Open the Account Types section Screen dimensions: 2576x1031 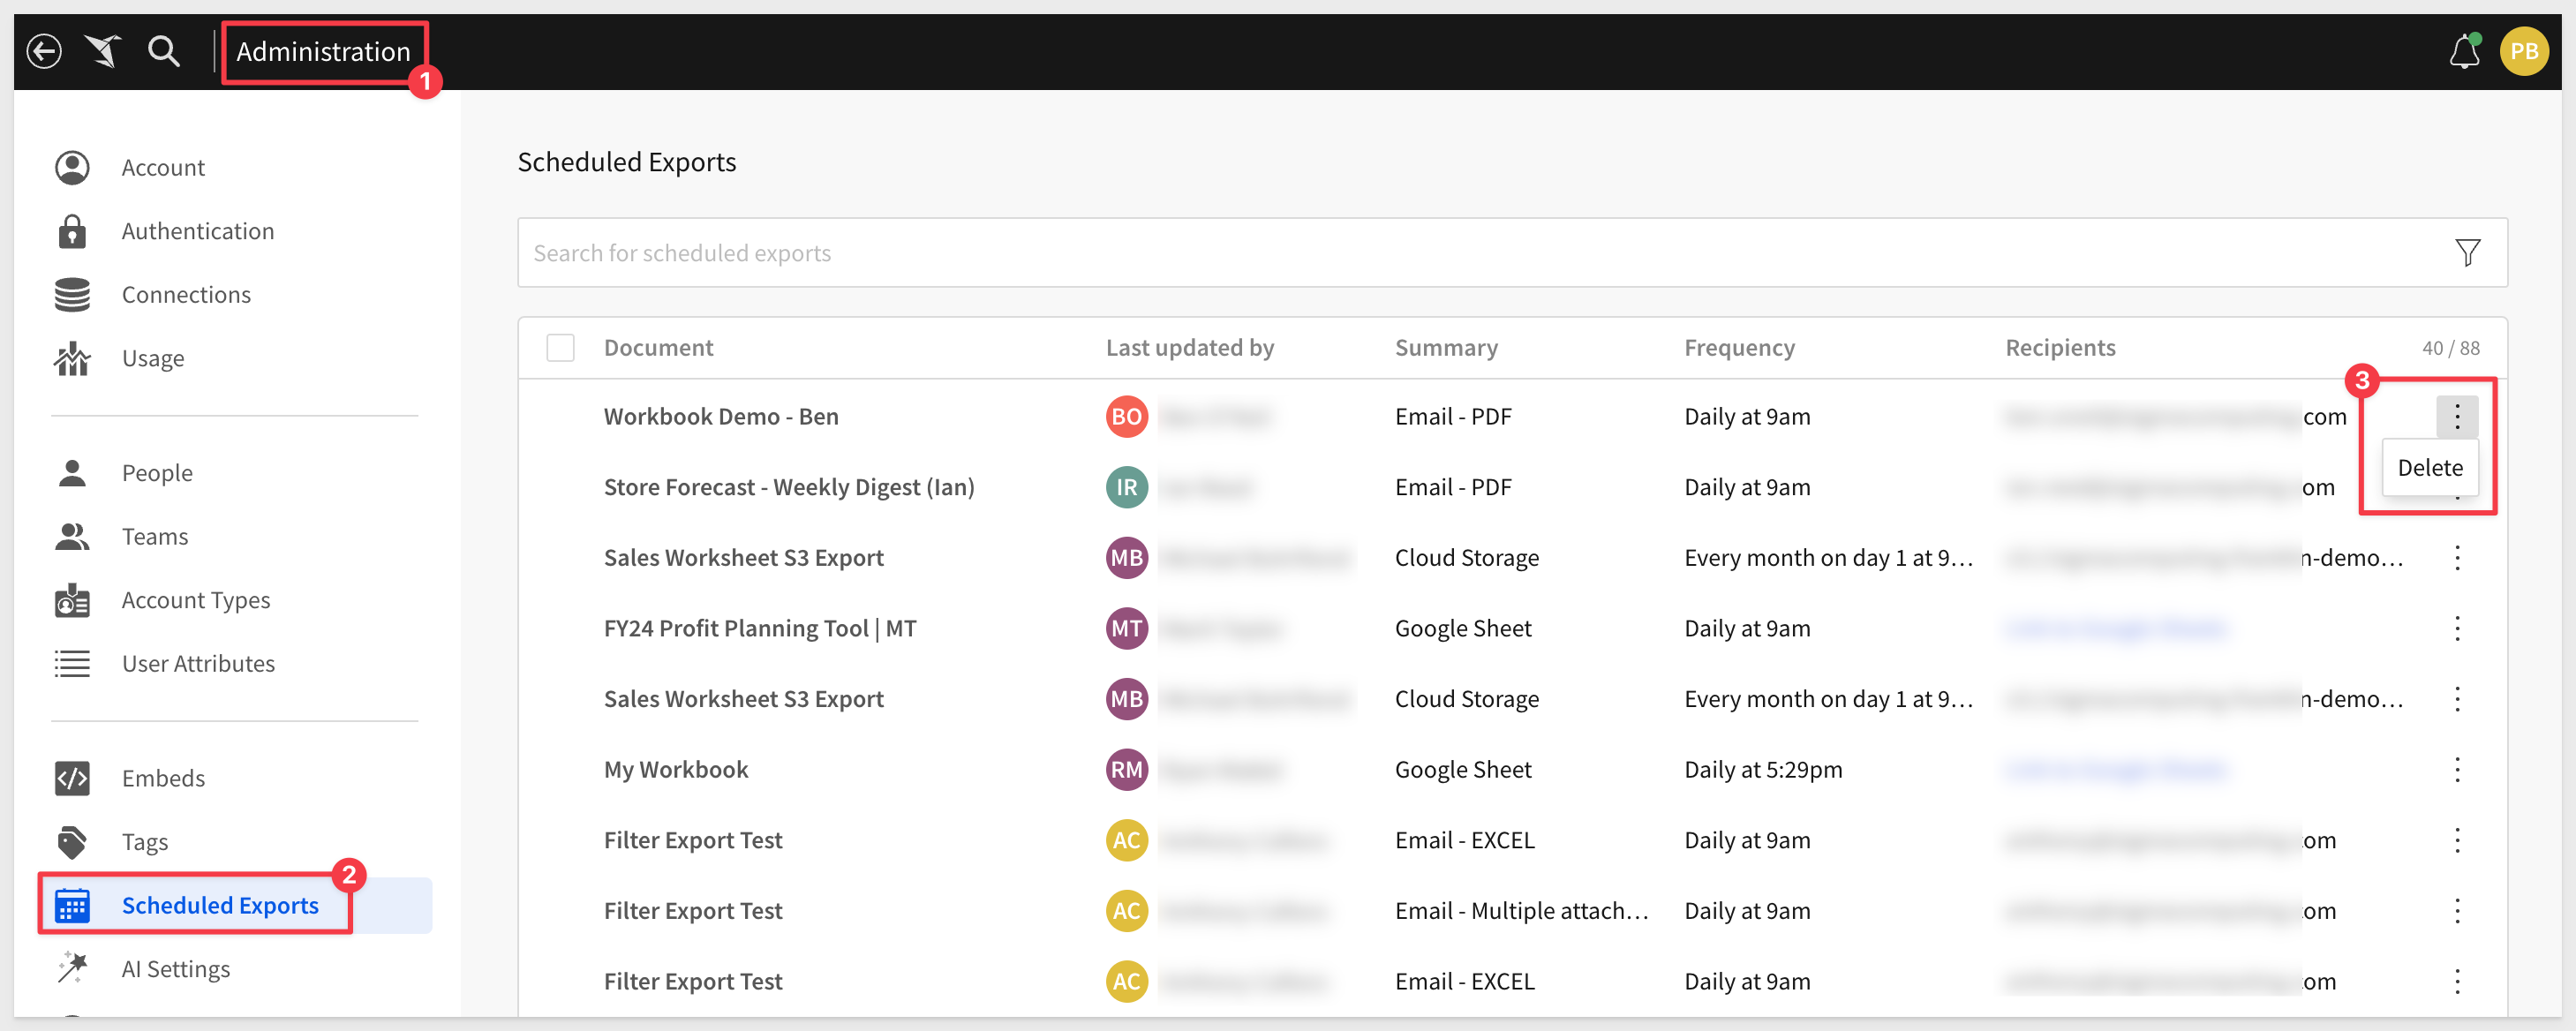pos(195,600)
